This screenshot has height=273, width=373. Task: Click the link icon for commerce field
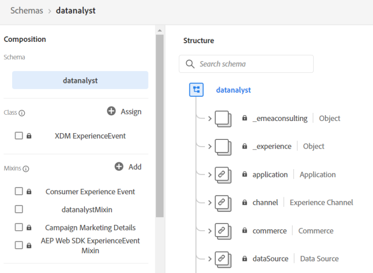click(222, 231)
